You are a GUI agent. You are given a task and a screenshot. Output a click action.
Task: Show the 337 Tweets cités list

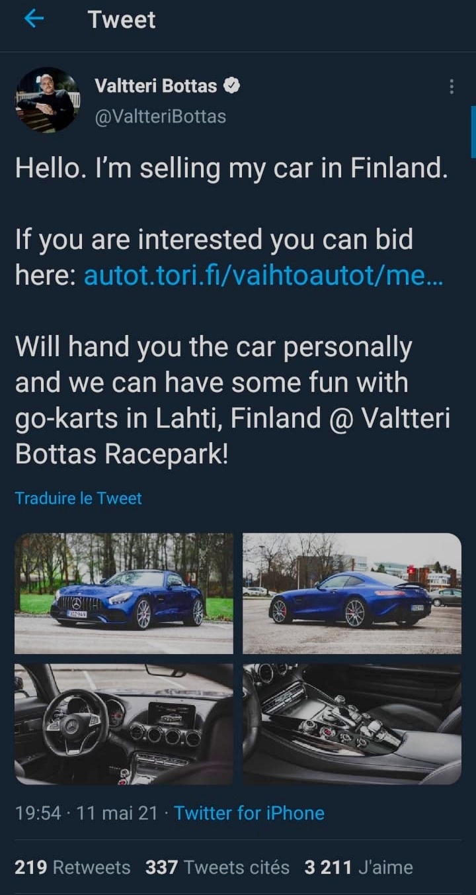pos(217,867)
